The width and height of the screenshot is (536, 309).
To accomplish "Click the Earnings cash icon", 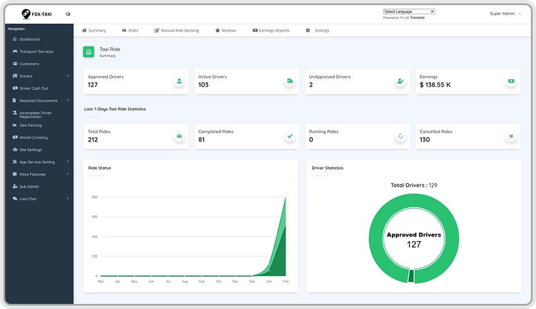I will (x=511, y=81).
